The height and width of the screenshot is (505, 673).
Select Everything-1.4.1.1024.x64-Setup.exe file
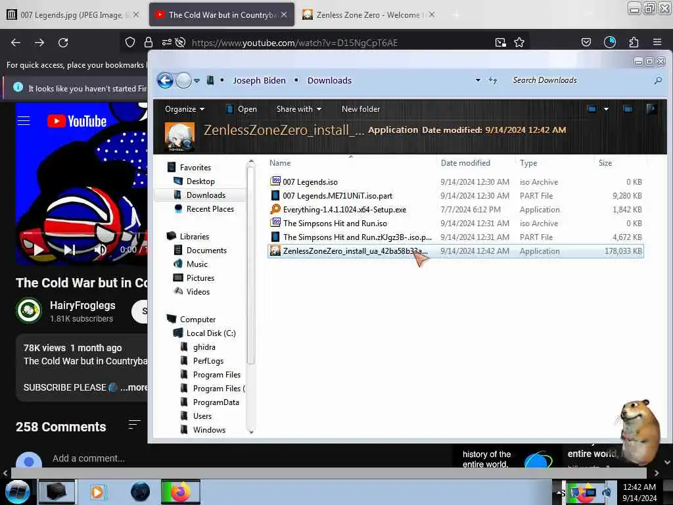(x=455, y=210)
